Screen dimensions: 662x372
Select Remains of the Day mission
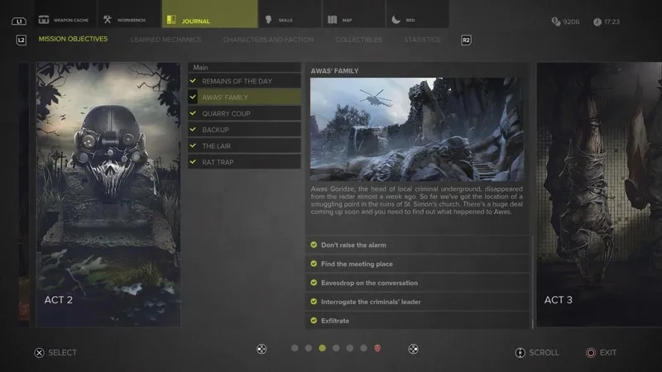click(244, 81)
